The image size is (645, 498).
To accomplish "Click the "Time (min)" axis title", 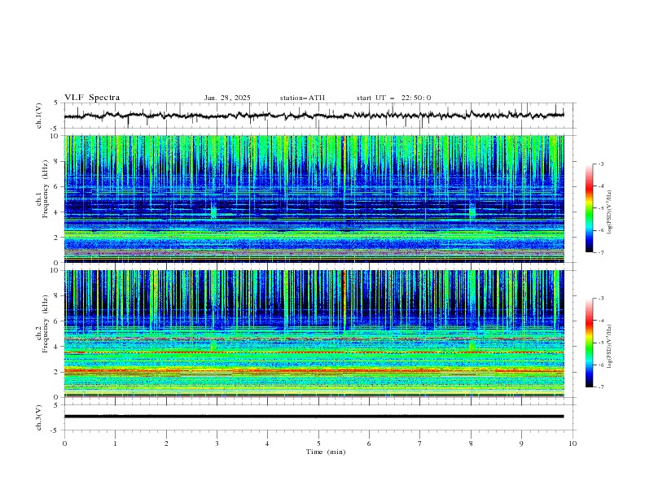I will [x=326, y=452].
